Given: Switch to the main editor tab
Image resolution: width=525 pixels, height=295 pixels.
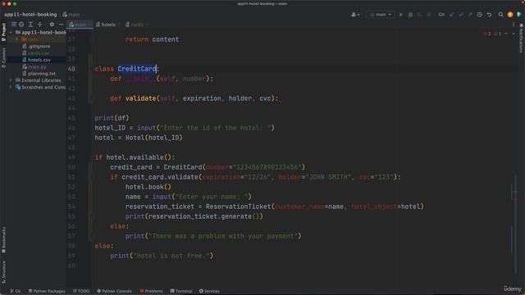Looking at the screenshot, I should pos(80,25).
